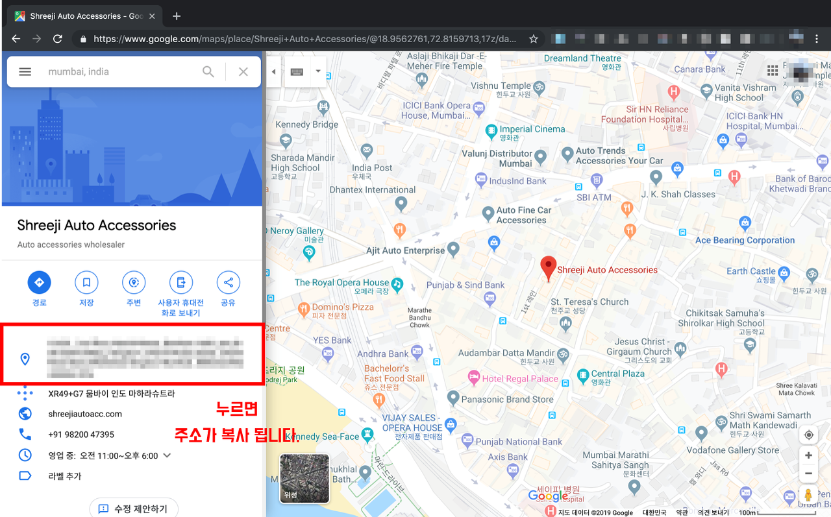Image resolution: width=831 pixels, height=517 pixels.
Task: Click Valunj Distributor Mumbai label
Action: click(497, 159)
